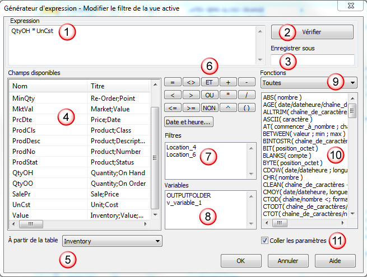Insert the multiplication * operator

(228, 95)
